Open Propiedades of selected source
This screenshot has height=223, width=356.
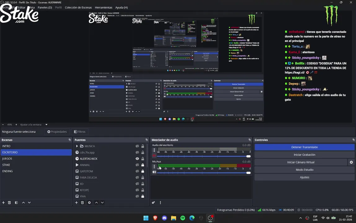click(57, 132)
